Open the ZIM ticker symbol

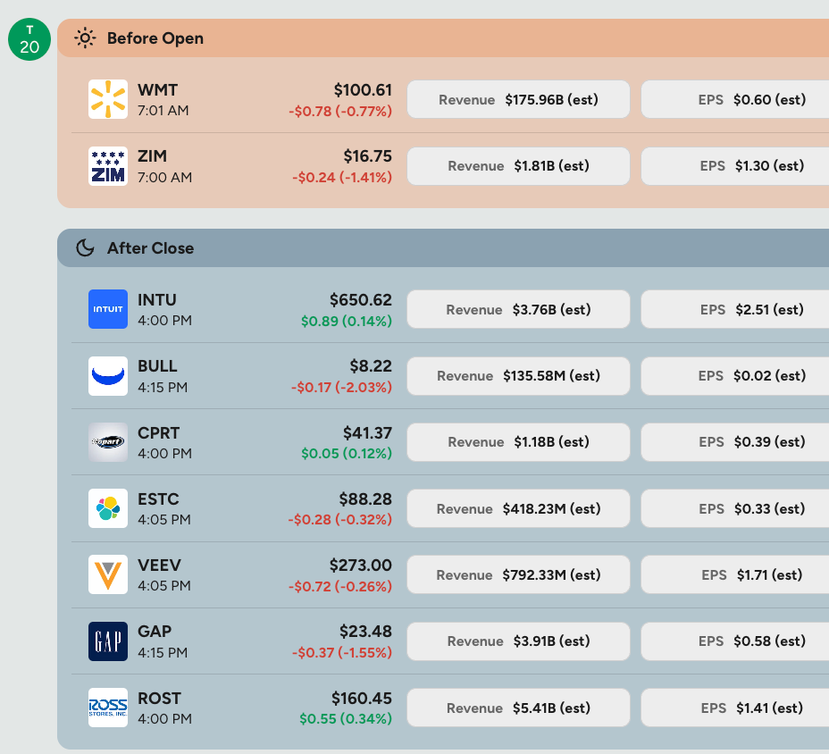(152, 156)
